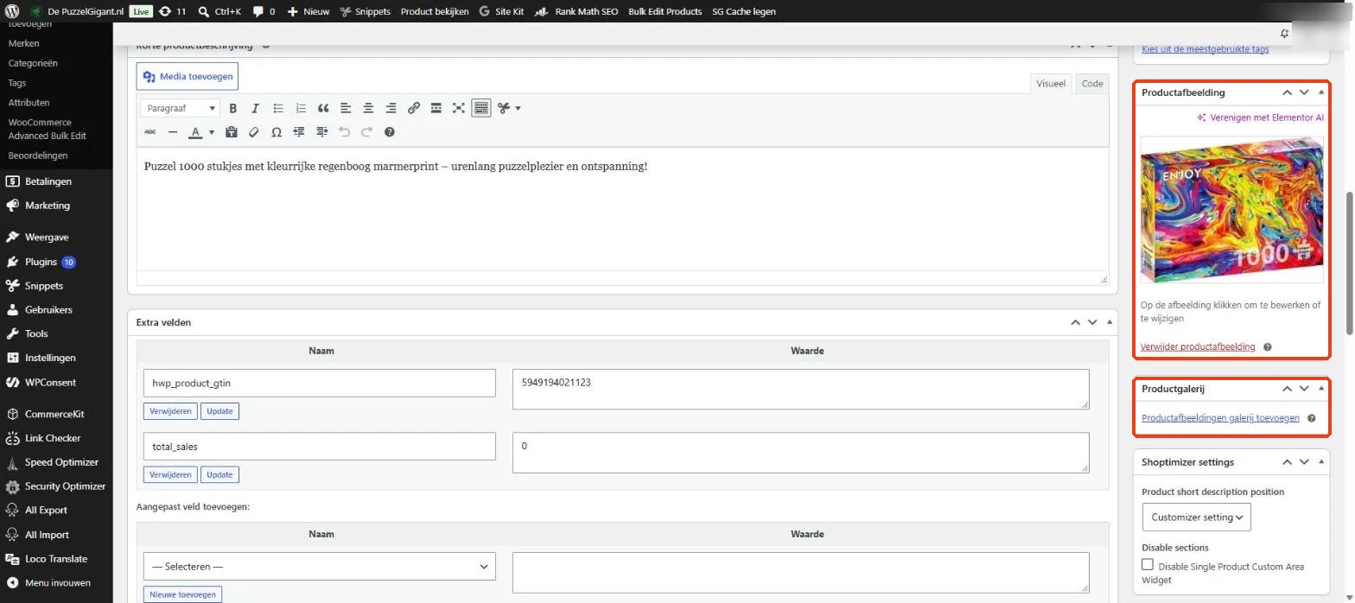Insert a special character
The width and height of the screenshot is (1355, 603).
click(277, 132)
